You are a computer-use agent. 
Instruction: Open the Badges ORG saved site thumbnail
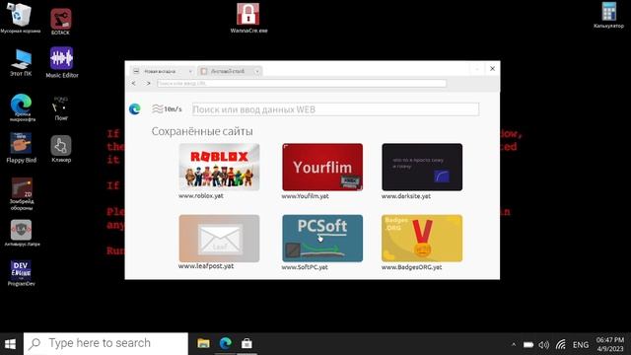point(422,239)
